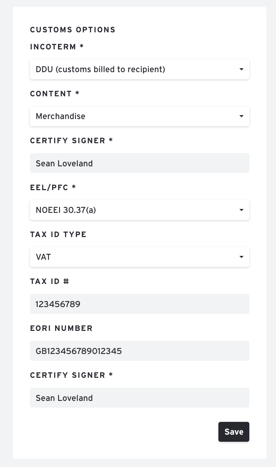Click the 123456789 tax ID value

click(x=58, y=304)
